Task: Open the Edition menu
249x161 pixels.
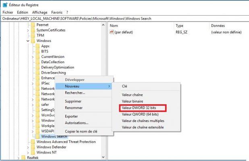Action: 23,12
